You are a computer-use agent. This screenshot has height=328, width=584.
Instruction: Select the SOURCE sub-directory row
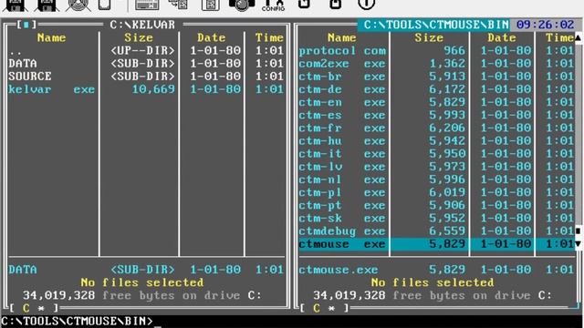tap(146, 77)
